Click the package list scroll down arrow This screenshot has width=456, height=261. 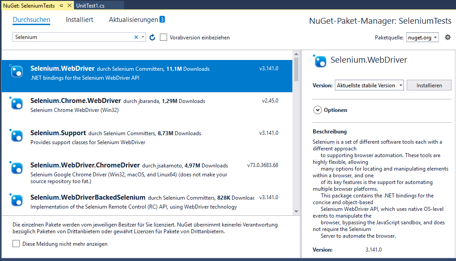pos(296,212)
